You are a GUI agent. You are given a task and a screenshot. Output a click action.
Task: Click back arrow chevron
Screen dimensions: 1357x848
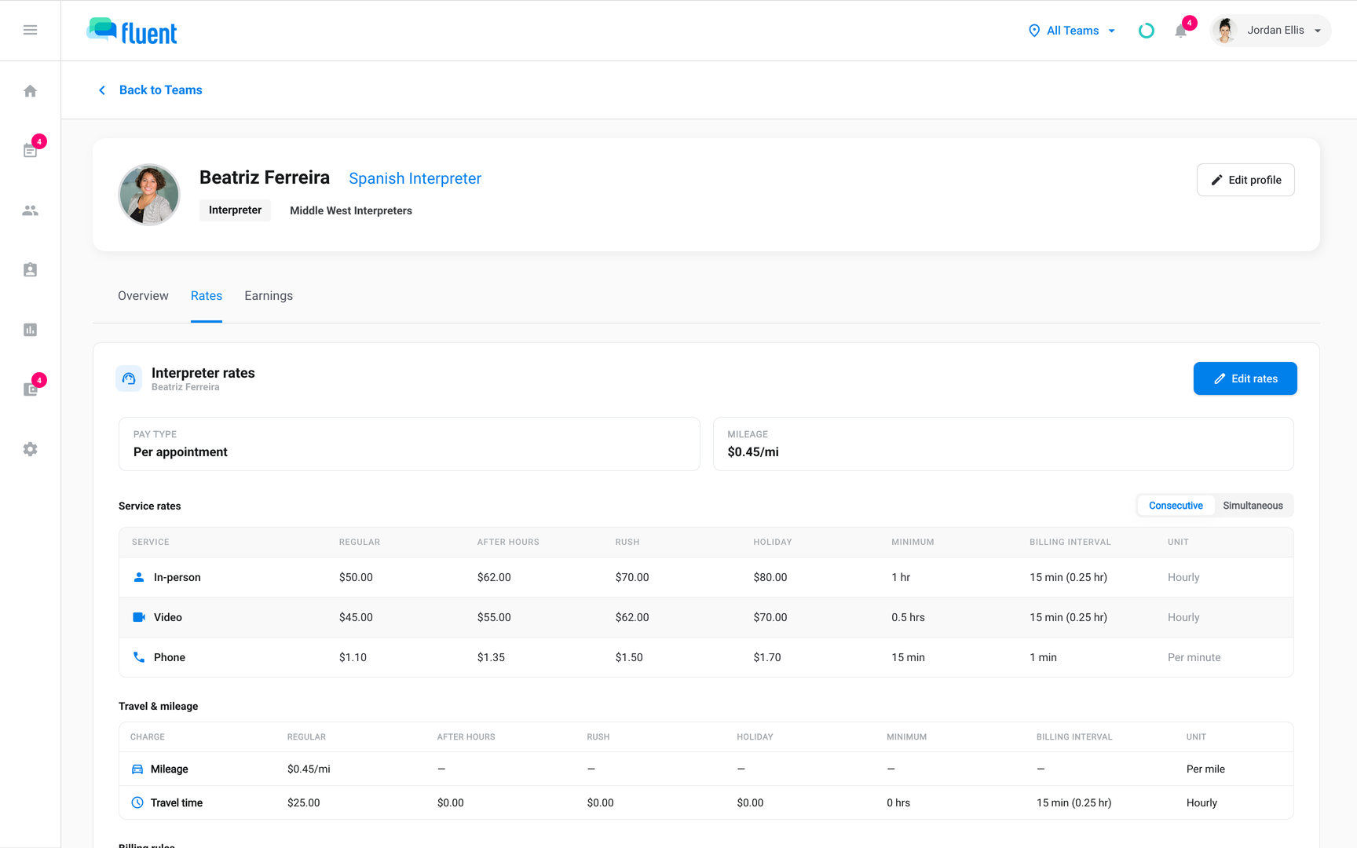[x=102, y=90]
